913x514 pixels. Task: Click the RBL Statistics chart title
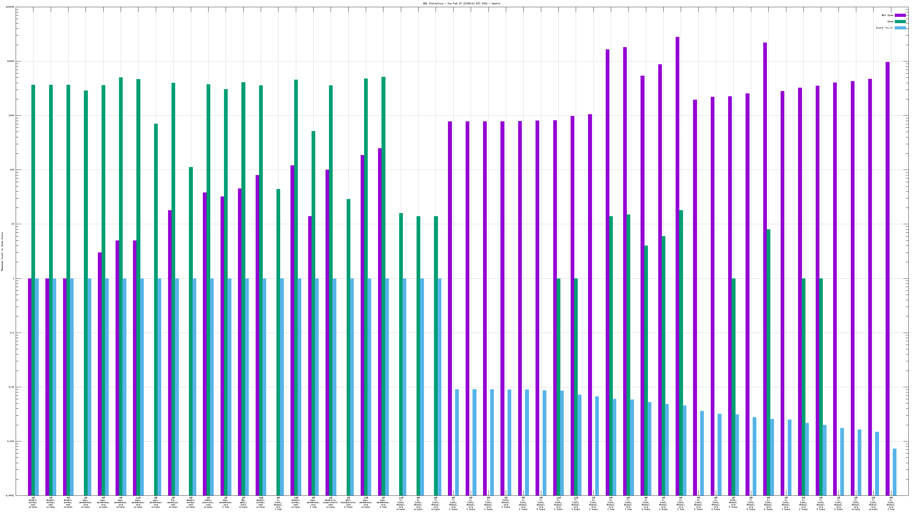(461, 3)
